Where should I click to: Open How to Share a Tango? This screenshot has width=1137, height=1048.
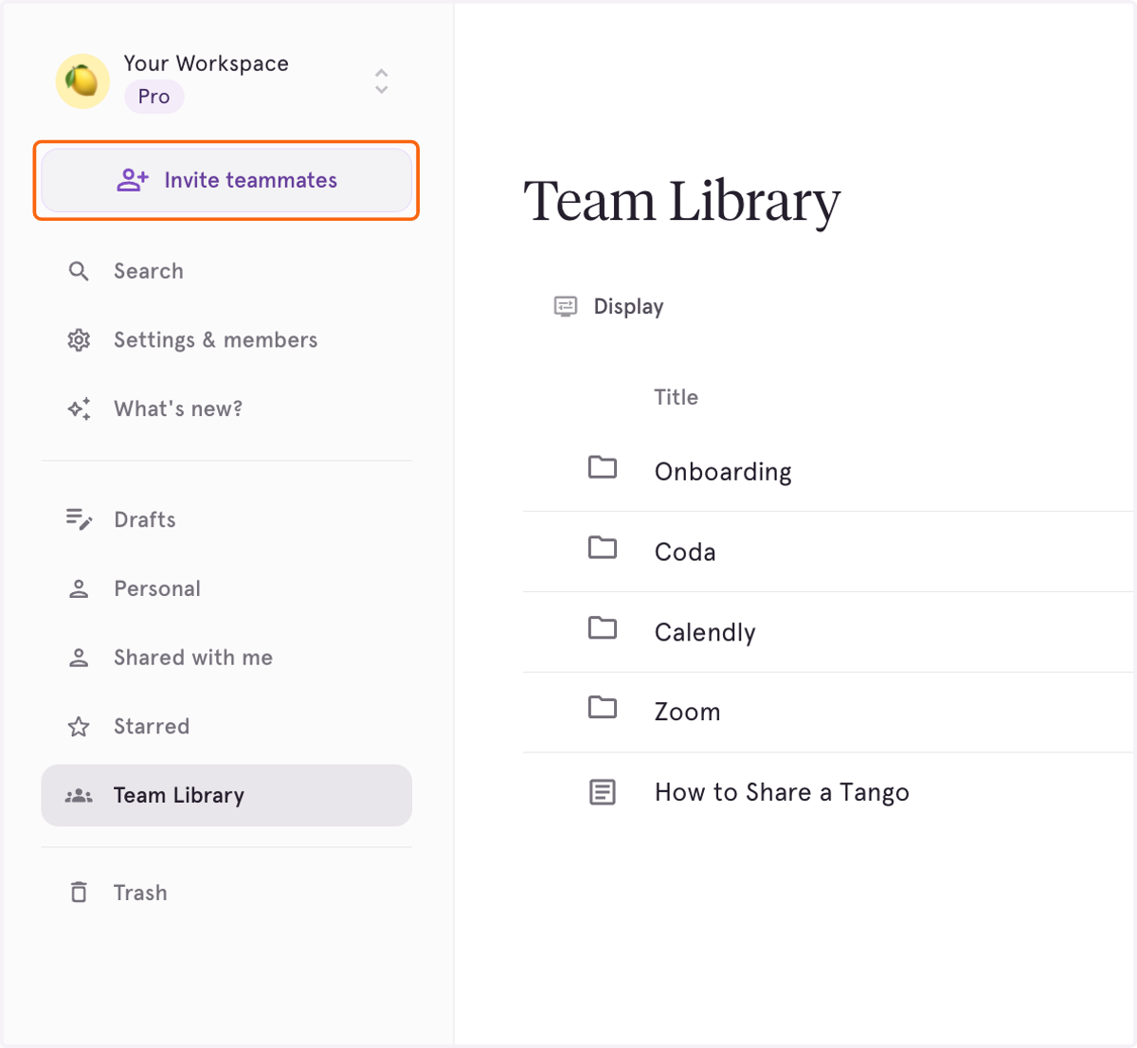(782, 793)
